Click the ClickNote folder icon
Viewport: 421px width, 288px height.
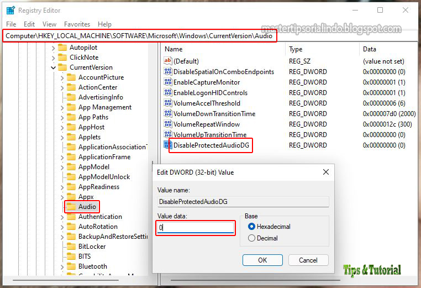coord(62,57)
